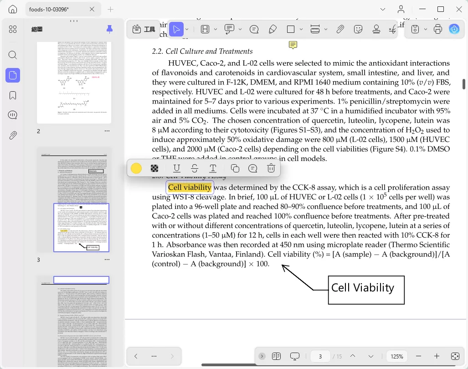Click the highlighted words "Cell viability"
The image size is (468, 369).
pos(190,187)
